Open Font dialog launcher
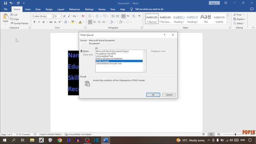The image size is (256, 144). pos(85,28)
